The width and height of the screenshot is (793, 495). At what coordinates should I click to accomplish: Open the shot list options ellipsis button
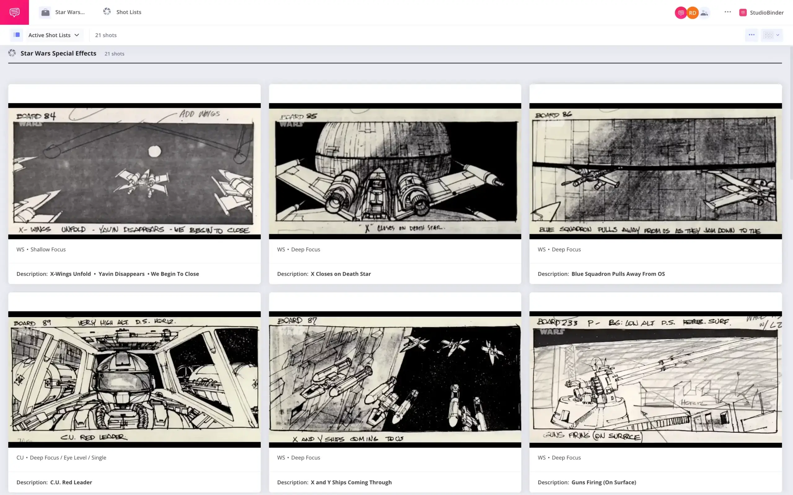click(x=751, y=35)
